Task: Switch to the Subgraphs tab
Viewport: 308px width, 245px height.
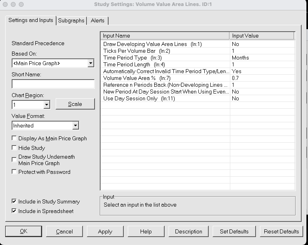Action: (x=71, y=20)
